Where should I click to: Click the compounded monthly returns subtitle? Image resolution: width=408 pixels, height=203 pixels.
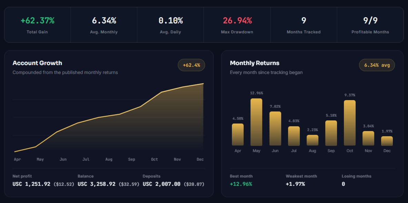click(65, 72)
